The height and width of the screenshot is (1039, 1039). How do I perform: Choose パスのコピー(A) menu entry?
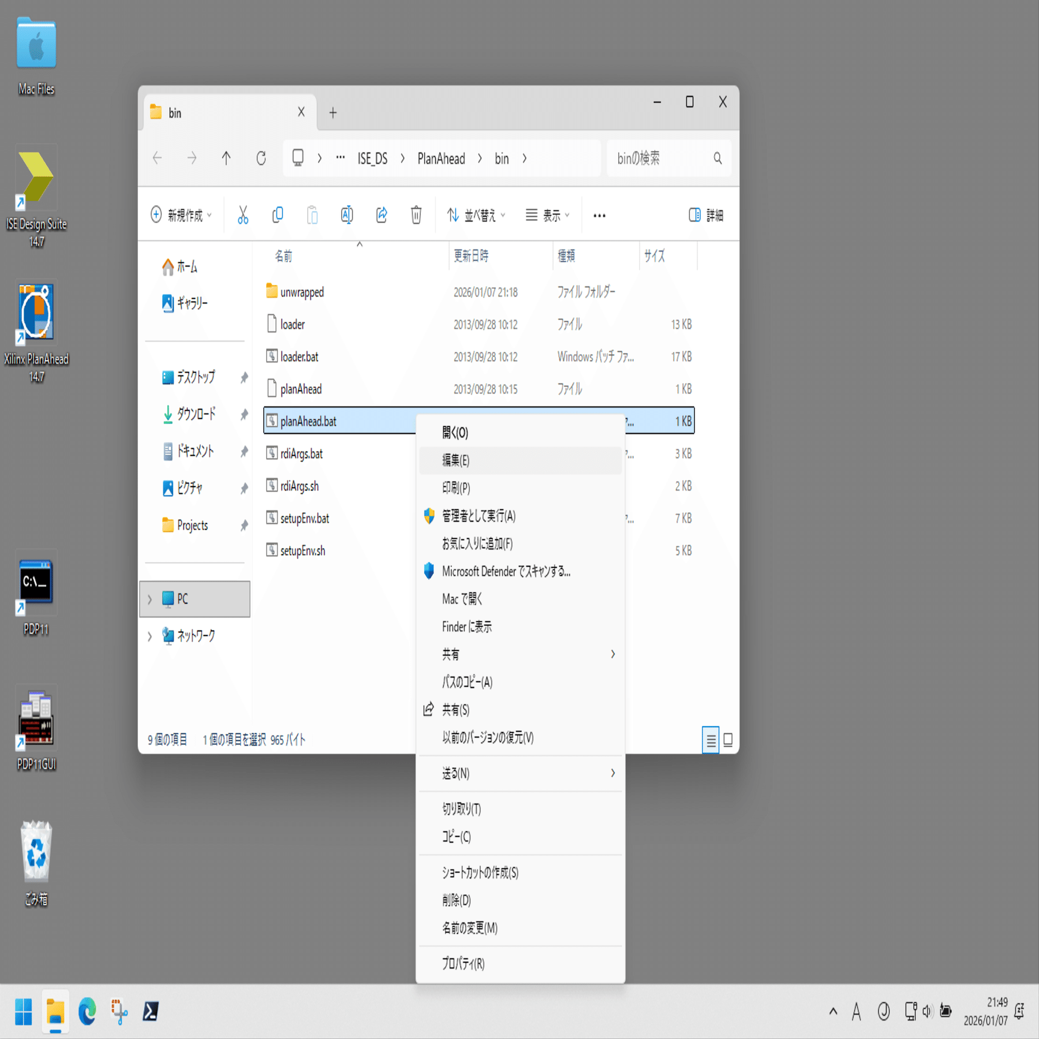pyautogui.click(x=521, y=682)
